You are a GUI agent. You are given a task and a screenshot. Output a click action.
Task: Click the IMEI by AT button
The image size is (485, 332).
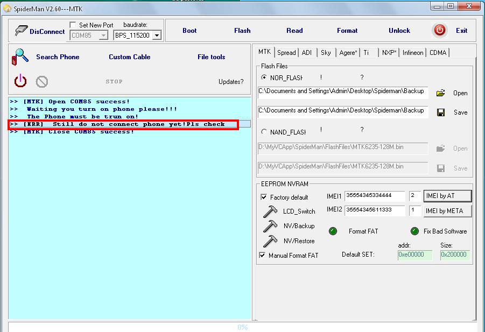[447, 196]
